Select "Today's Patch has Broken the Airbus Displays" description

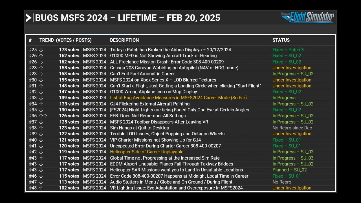170,50
